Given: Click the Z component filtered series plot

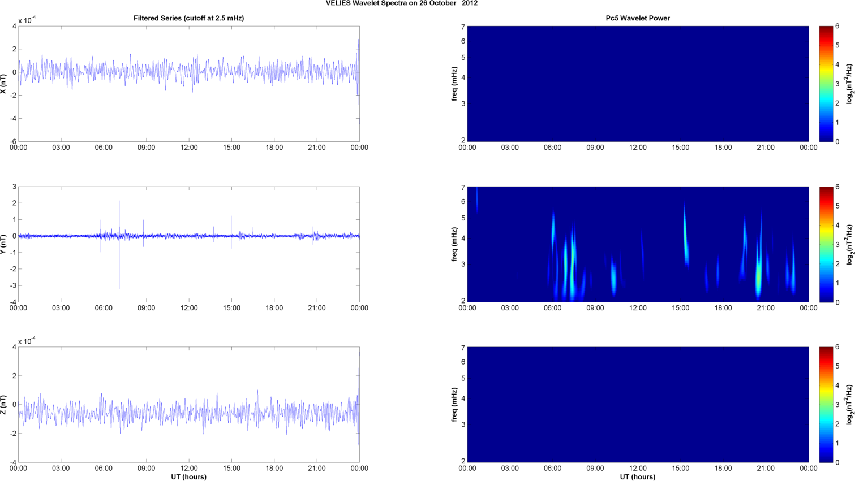Looking at the screenshot, I should point(189,405).
